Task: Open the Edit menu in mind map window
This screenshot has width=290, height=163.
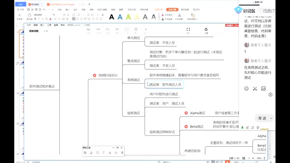Action: (35, 25)
